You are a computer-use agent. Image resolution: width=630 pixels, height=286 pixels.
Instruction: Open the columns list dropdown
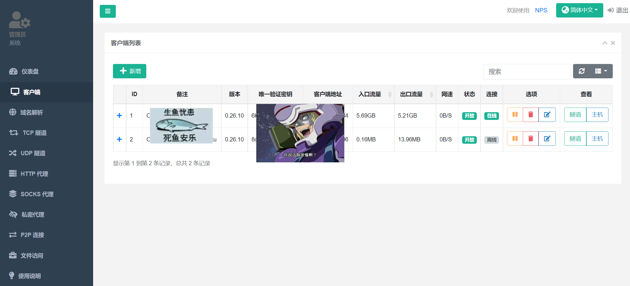pos(601,71)
